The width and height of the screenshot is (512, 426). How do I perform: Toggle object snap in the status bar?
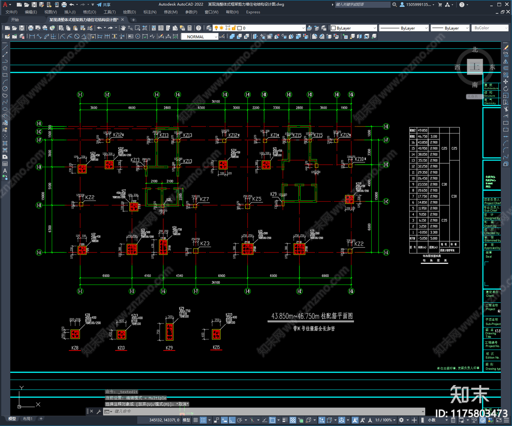pos(272,420)
